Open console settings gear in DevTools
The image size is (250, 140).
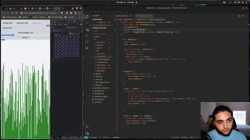(x=81, y=24)
